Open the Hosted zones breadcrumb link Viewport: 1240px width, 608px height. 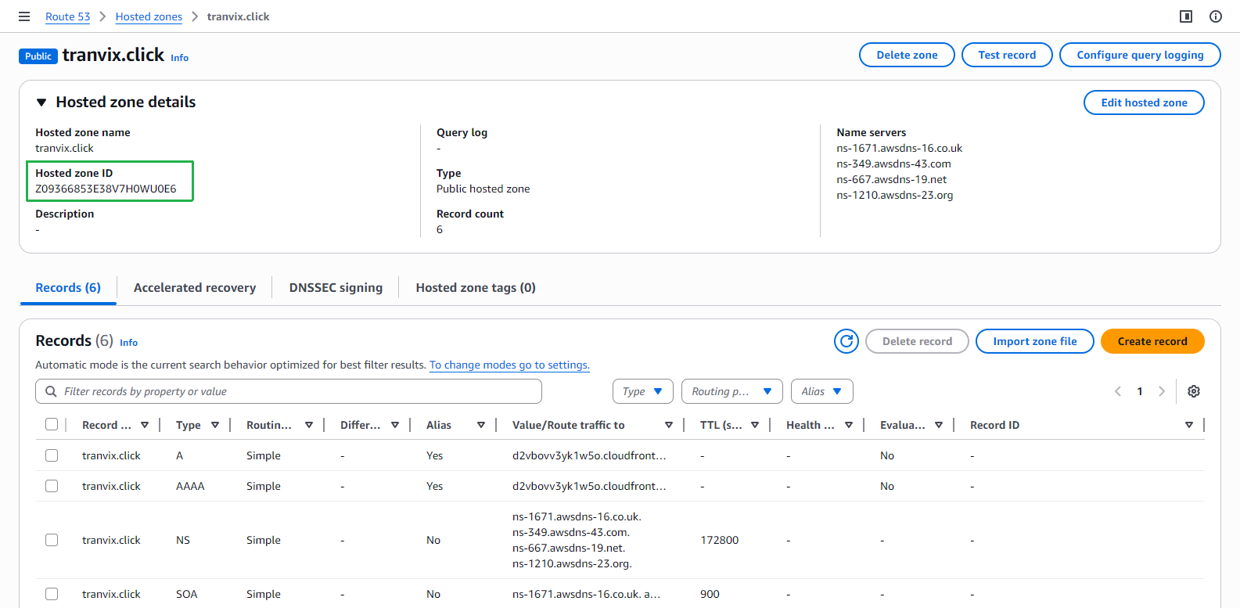pos(149,16)
